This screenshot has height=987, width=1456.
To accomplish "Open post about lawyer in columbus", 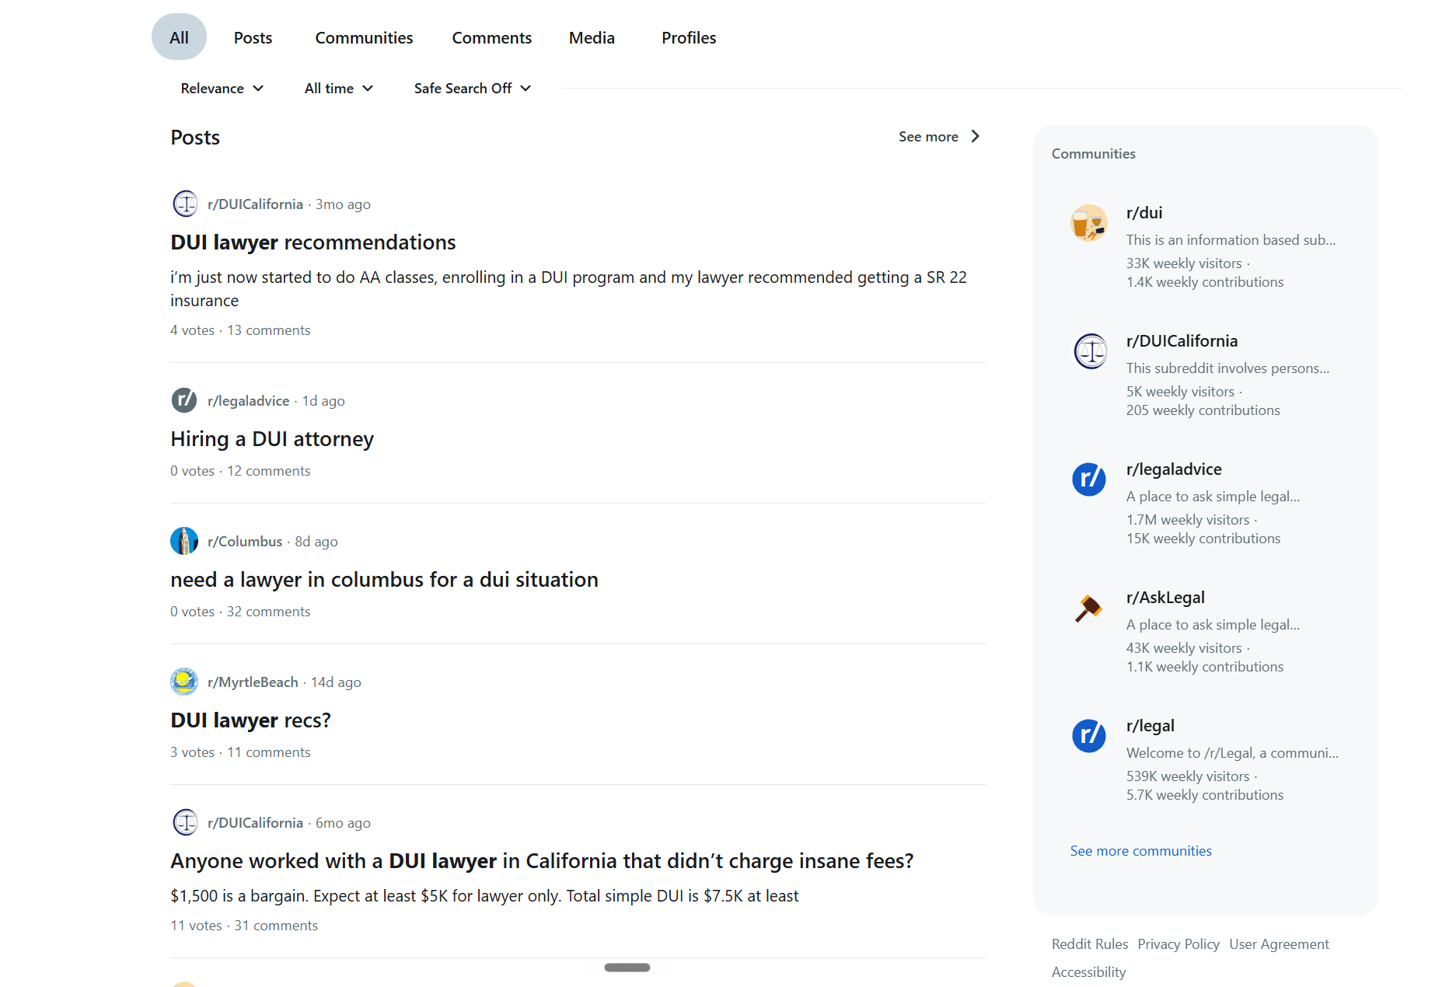I will (384, 580).
